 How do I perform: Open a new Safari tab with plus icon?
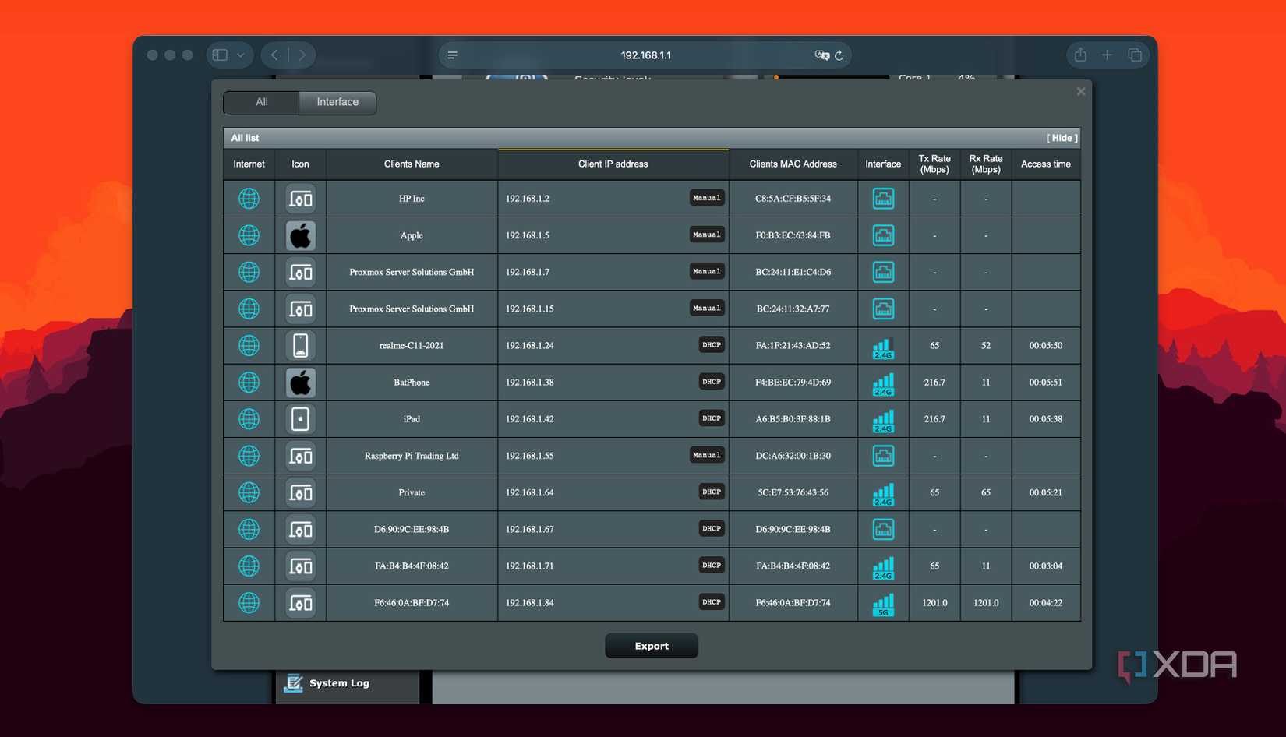coord(1107,55)
